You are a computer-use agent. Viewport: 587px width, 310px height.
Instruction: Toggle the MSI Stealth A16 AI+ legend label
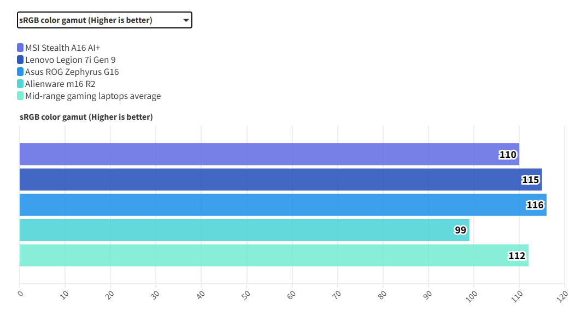(x=63, y=48)
